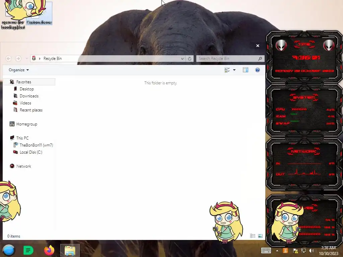Click the Local Disk drive icon
The height and width of the screenshot is (257, 343).
15,152
